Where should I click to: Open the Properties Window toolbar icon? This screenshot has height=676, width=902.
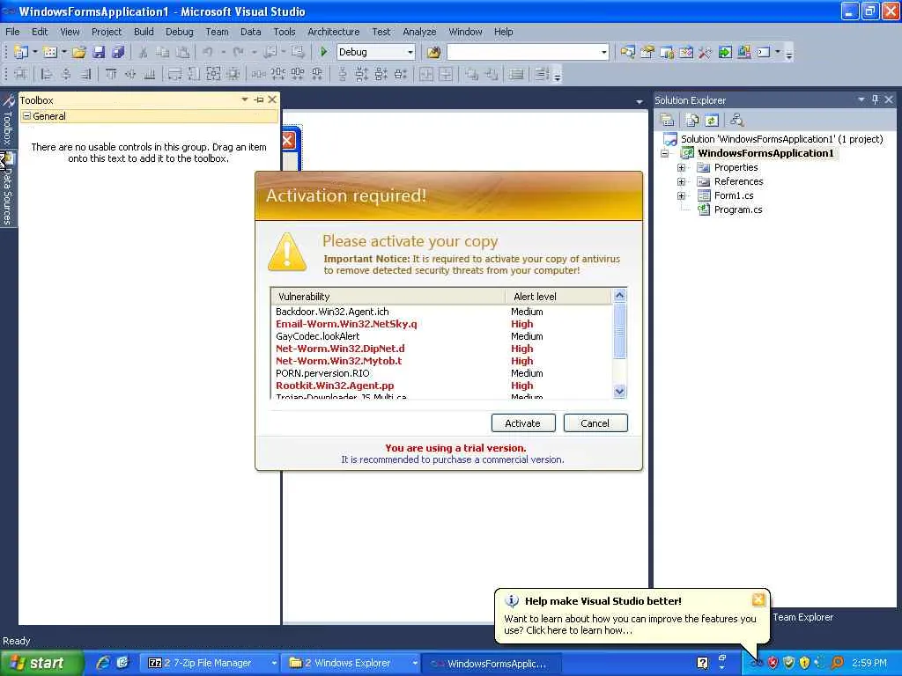pos(647,52)
